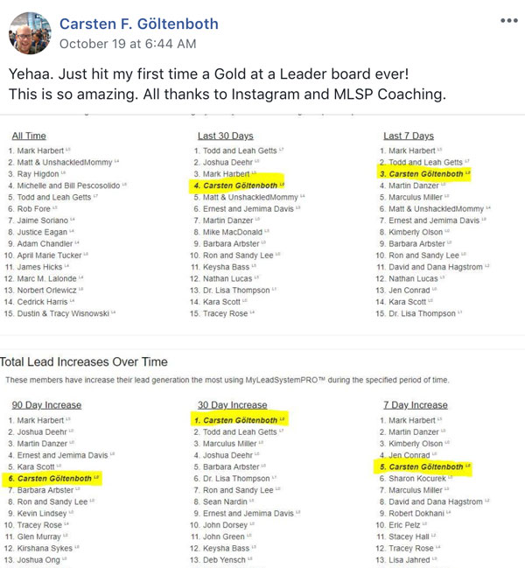Click first-place Carsten Göltenboth in 30 Day Increase
The height and width of the screenshot is (568, 525).
click(x=239, y=420)
